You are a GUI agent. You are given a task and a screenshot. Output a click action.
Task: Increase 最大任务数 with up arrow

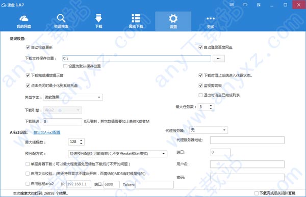(x=211, y=105)
